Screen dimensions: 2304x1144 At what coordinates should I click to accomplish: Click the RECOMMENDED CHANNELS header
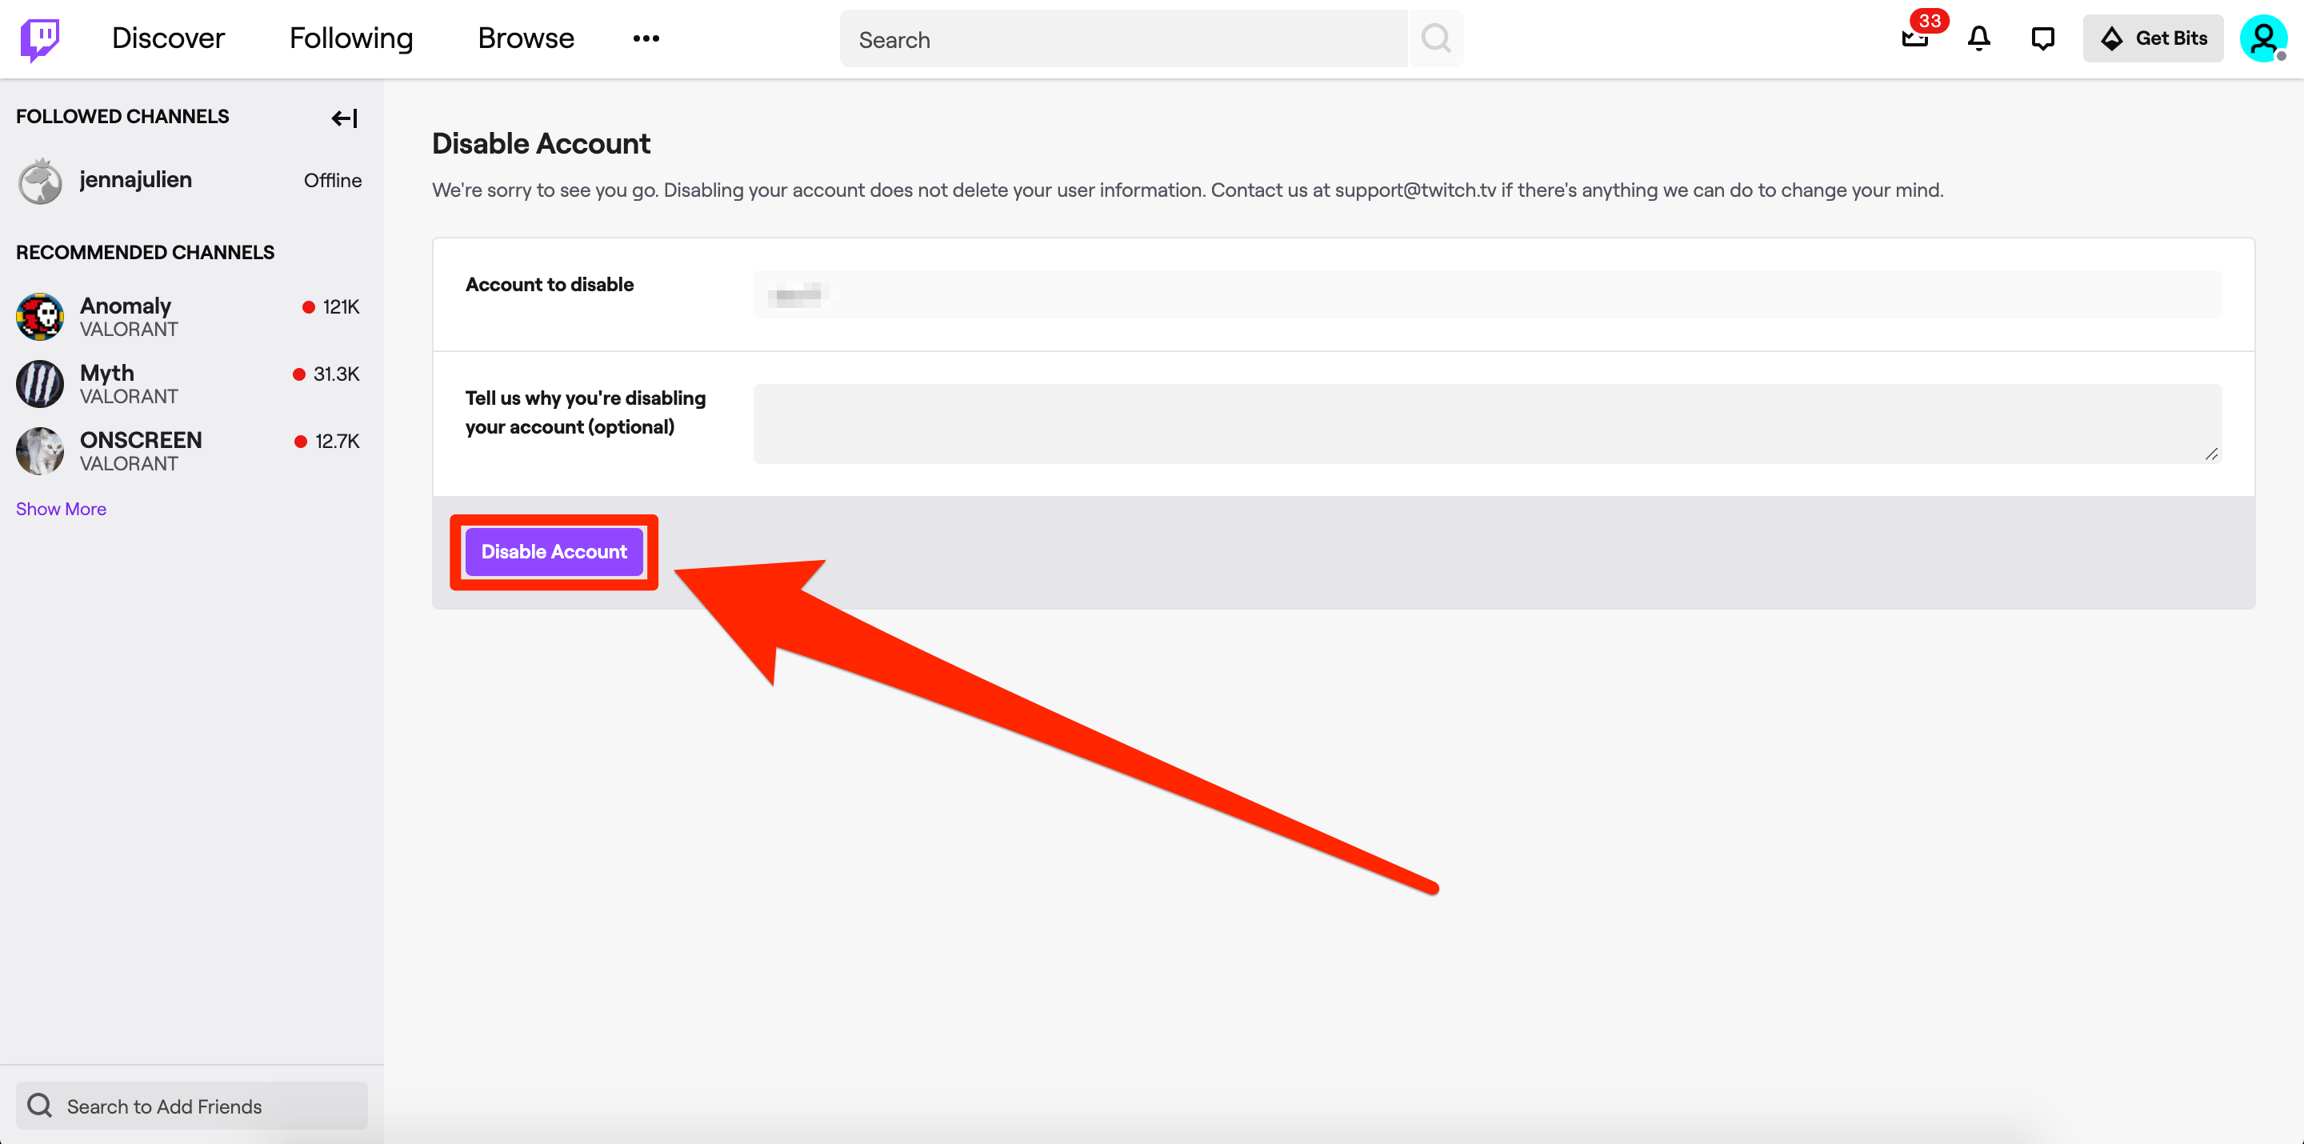[x=145, y=253]
